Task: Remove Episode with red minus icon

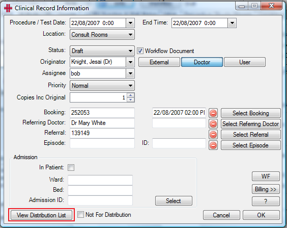Action: (x=213, y=145)
